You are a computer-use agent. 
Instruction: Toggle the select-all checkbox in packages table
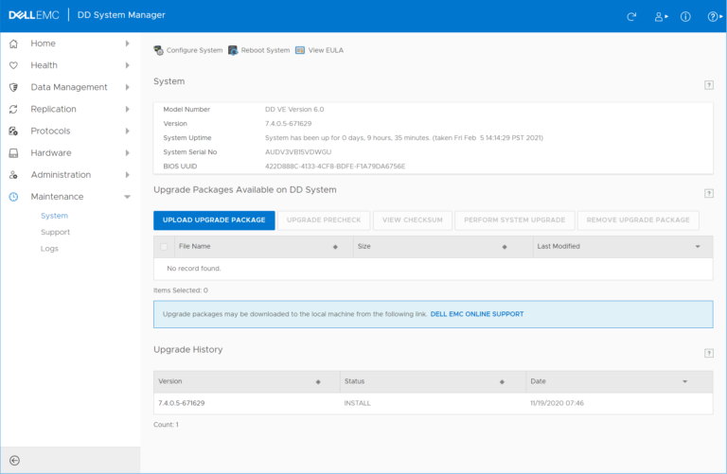(164, 247)
